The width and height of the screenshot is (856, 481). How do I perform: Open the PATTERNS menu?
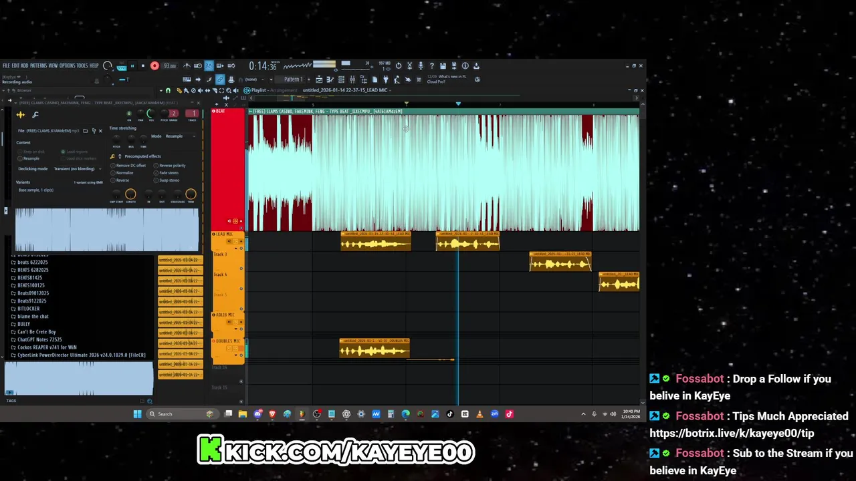[x=39, y=65]
